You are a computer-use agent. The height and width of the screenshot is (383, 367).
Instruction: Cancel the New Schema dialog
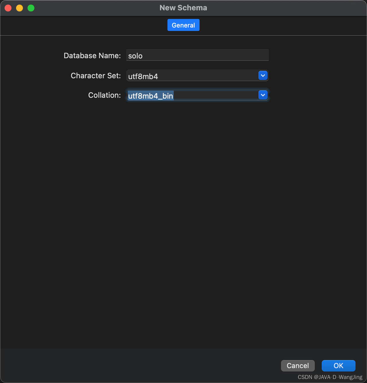pos(298,366)
